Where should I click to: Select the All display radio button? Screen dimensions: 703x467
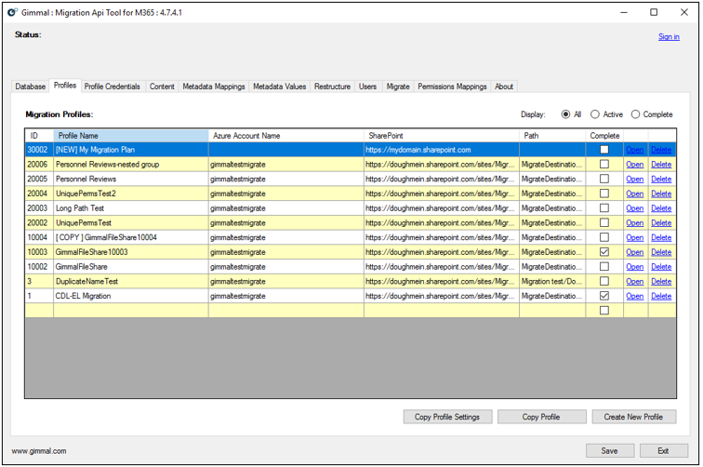(x=566, y=114)
